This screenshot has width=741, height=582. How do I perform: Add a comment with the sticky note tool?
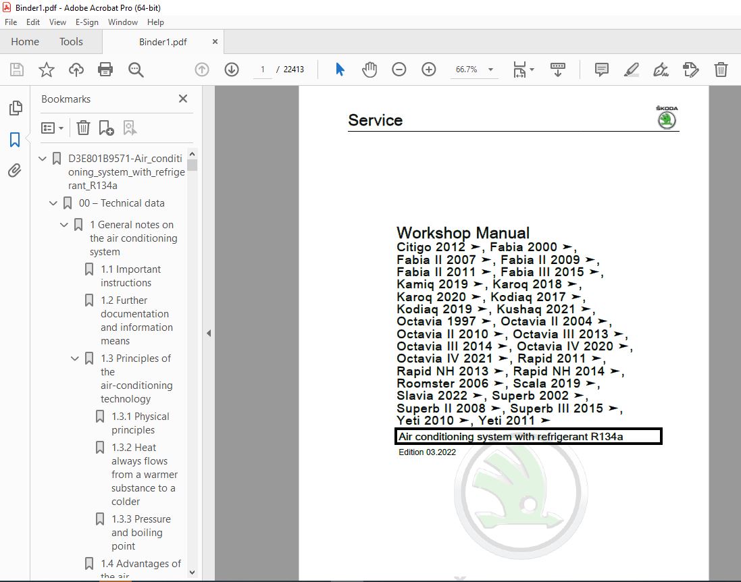coord(602,70)
